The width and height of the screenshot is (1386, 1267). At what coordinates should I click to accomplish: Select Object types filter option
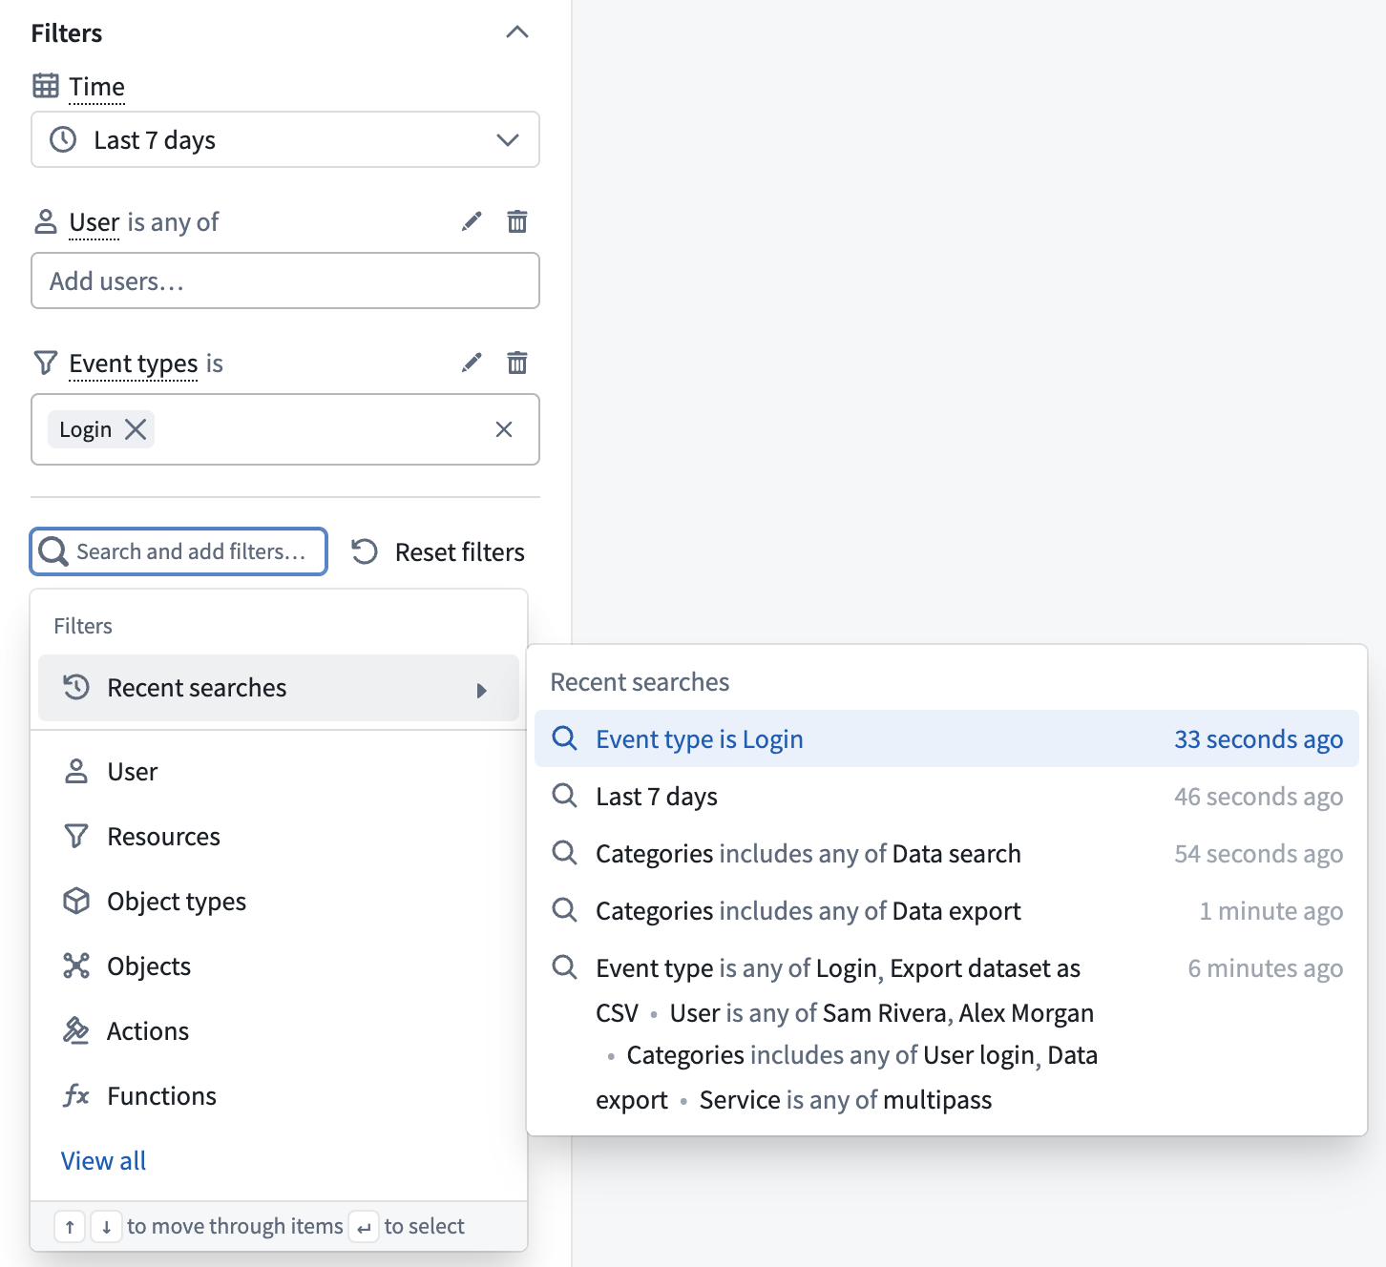tap(279, 902)
